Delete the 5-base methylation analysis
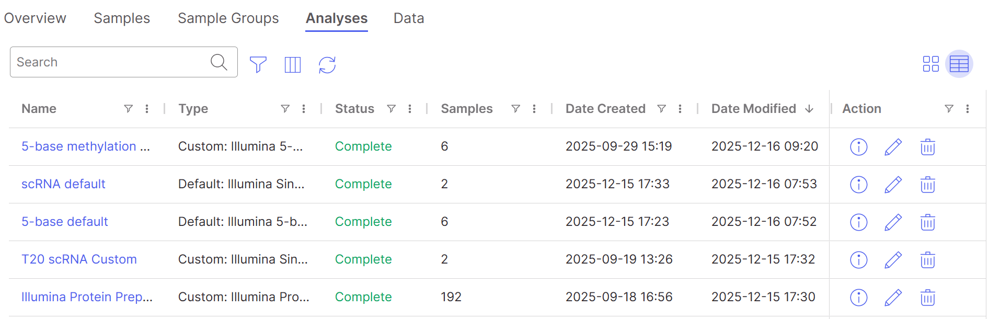The height and width of the screenshot is (319, 989). [x=927, y=147]
